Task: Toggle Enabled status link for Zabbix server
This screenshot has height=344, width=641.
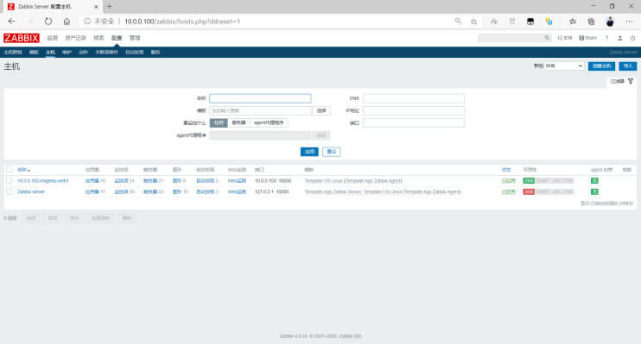Action: tap(508, 191)
